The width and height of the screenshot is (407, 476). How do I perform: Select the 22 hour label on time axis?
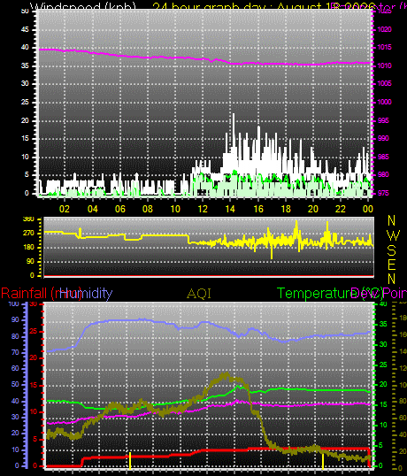click(341, 209)
